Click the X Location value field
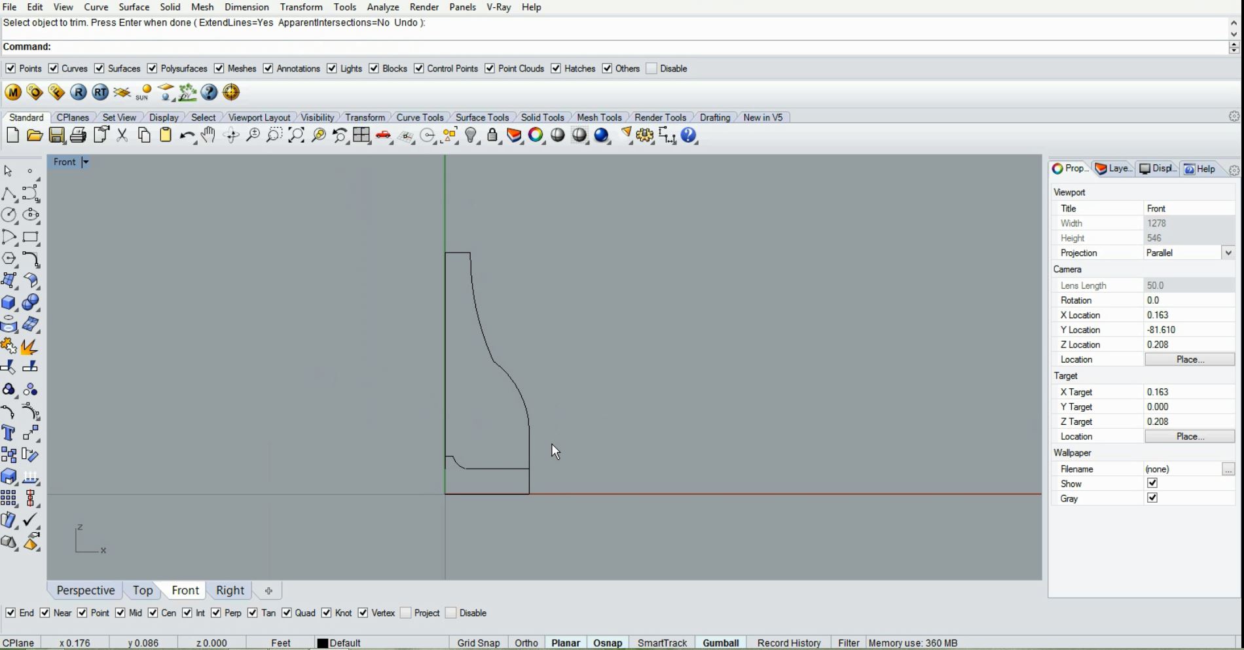 click(1190, 316)
